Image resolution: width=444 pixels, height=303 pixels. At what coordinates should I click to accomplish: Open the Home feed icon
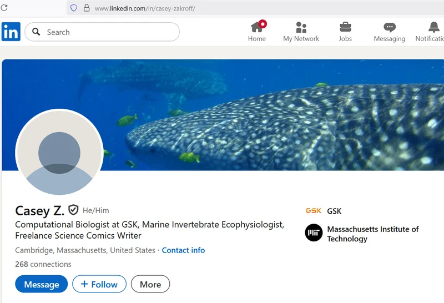(256, 27)
